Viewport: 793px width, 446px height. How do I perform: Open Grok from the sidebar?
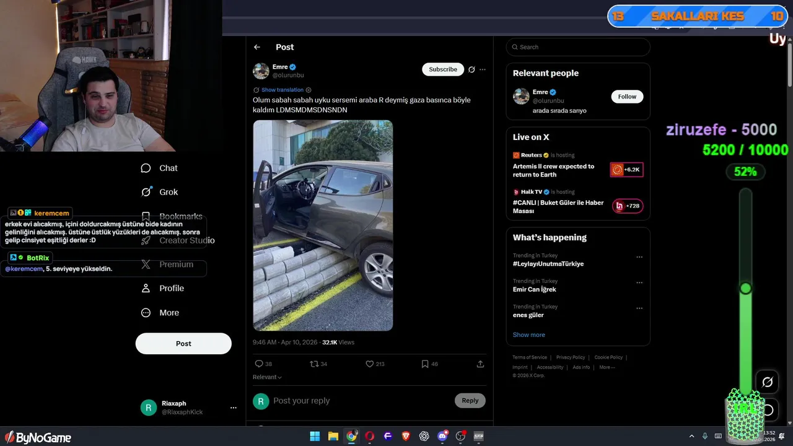tap(159, 192)
